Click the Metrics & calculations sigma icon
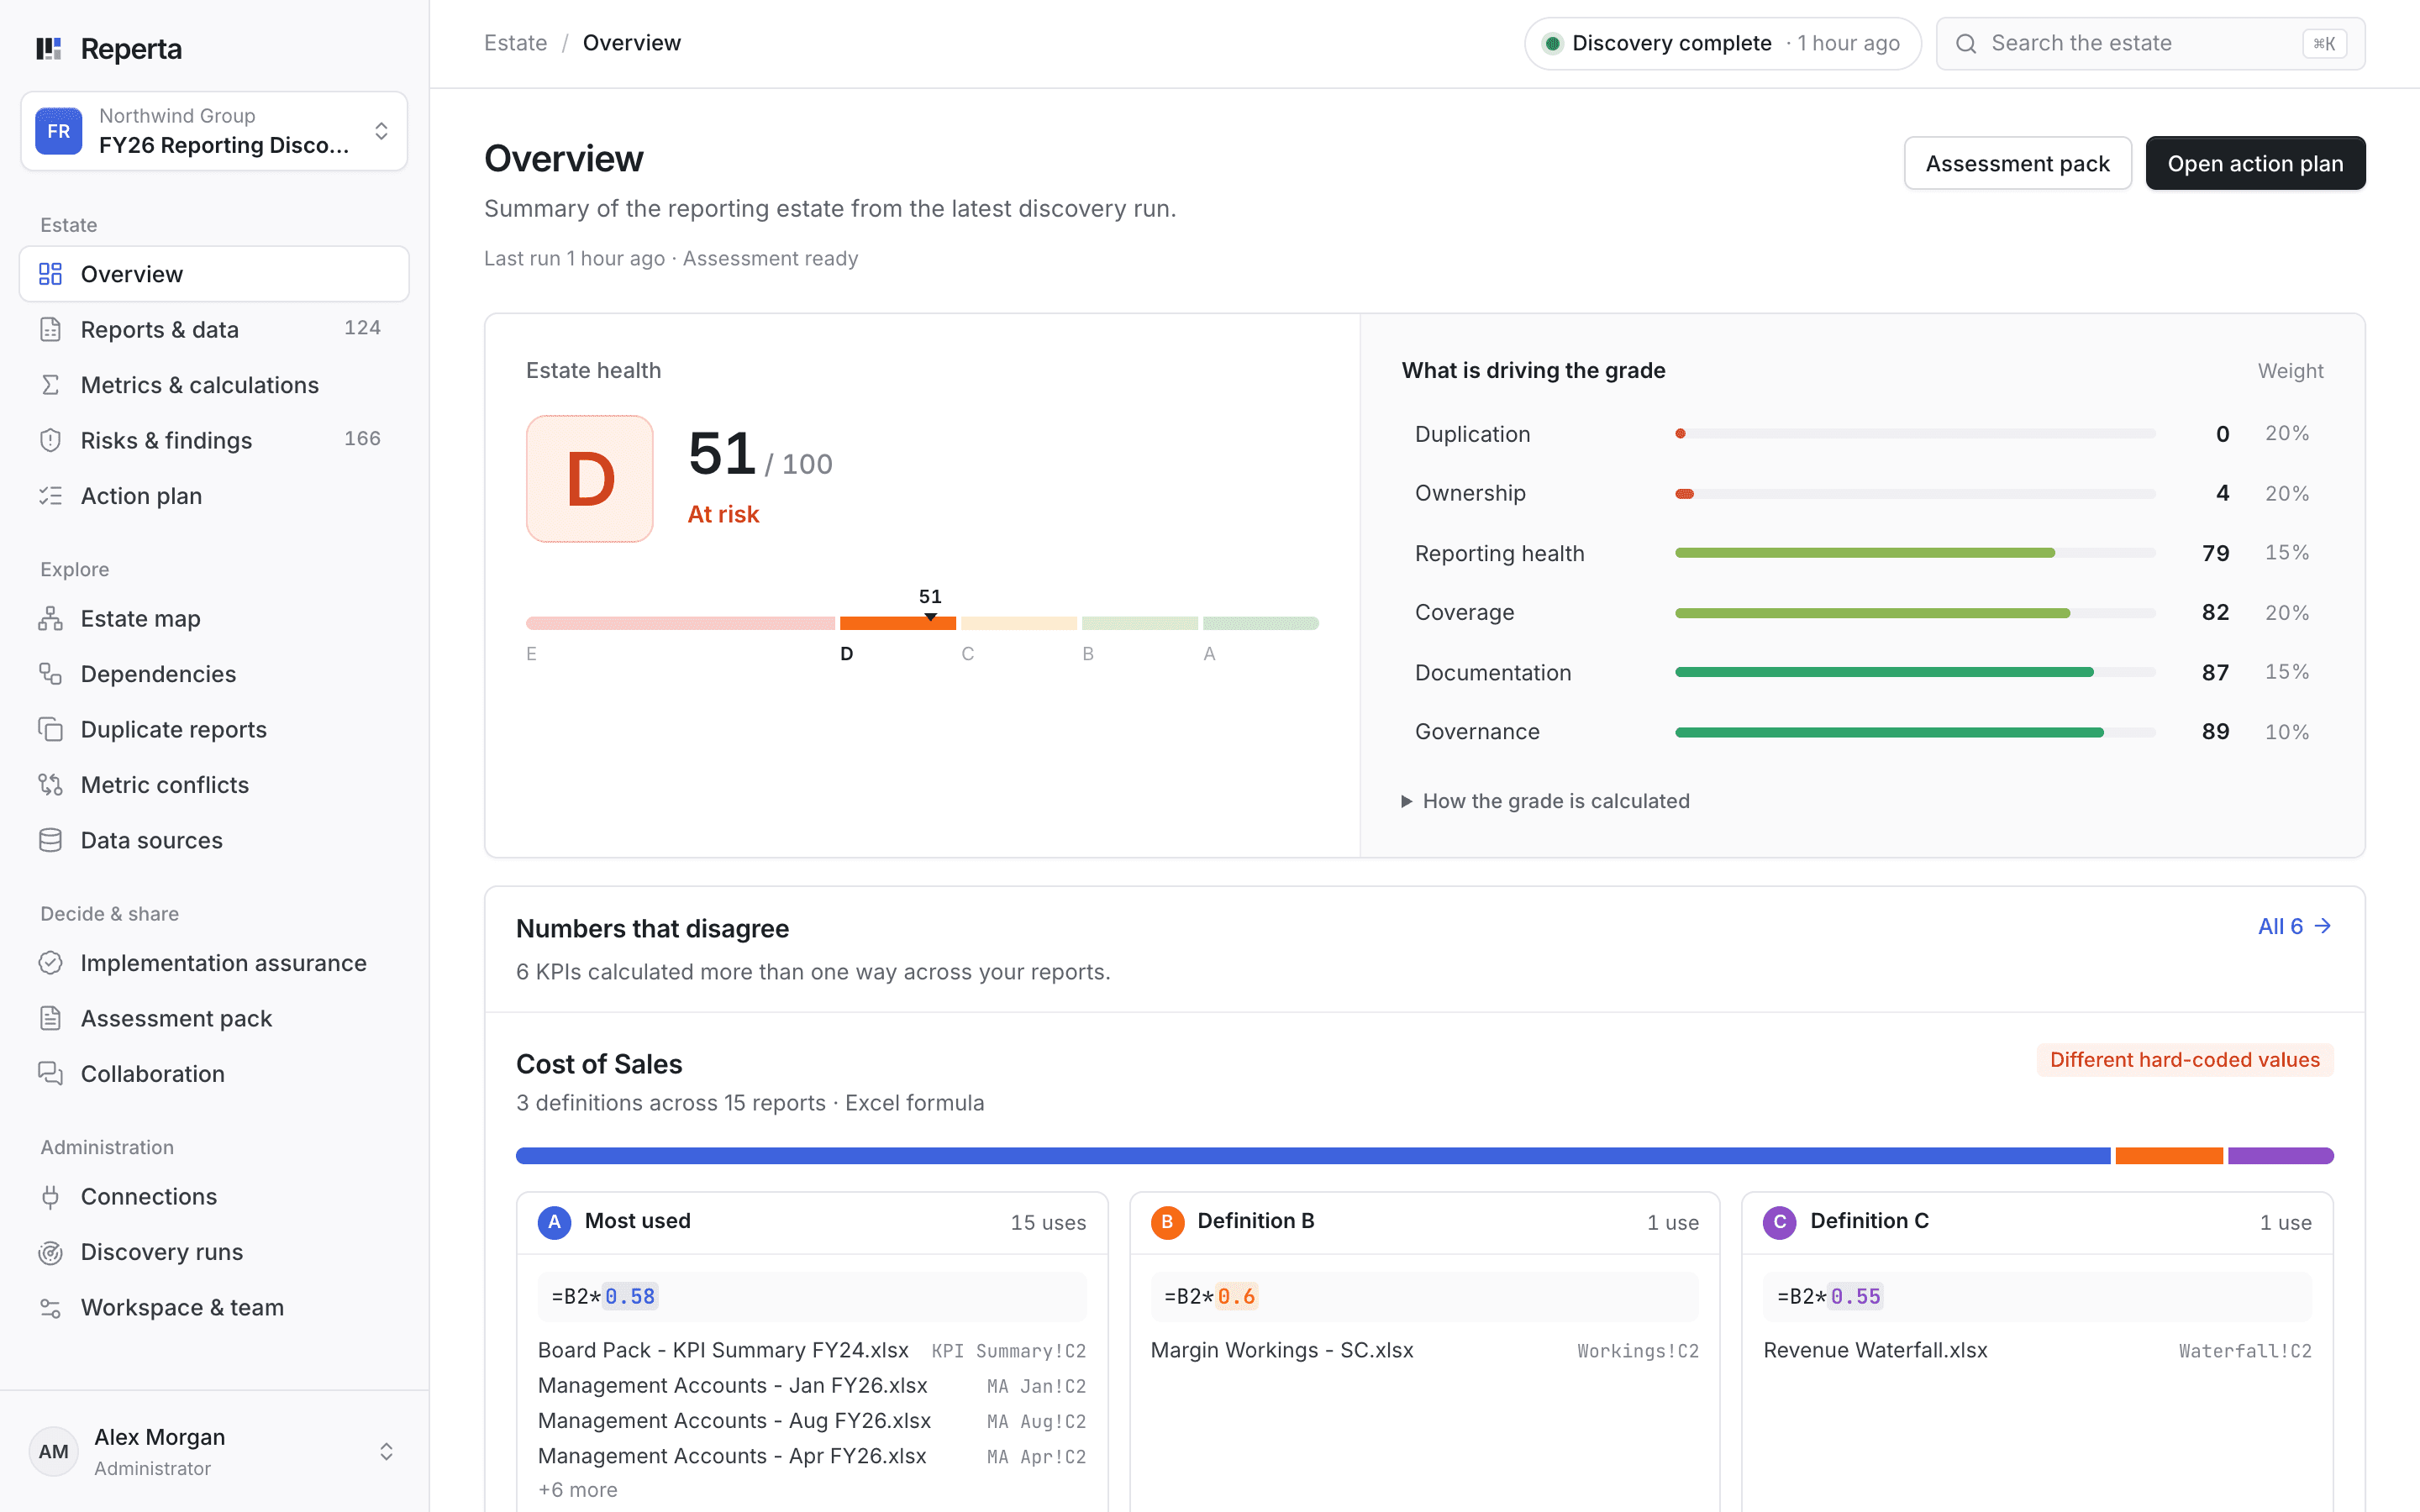The width and height of the screenshot is (2420, 1512). (x=50, y=385)
